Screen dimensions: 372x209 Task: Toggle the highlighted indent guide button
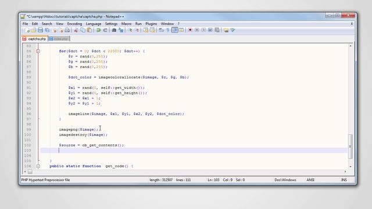click(175, 30)
